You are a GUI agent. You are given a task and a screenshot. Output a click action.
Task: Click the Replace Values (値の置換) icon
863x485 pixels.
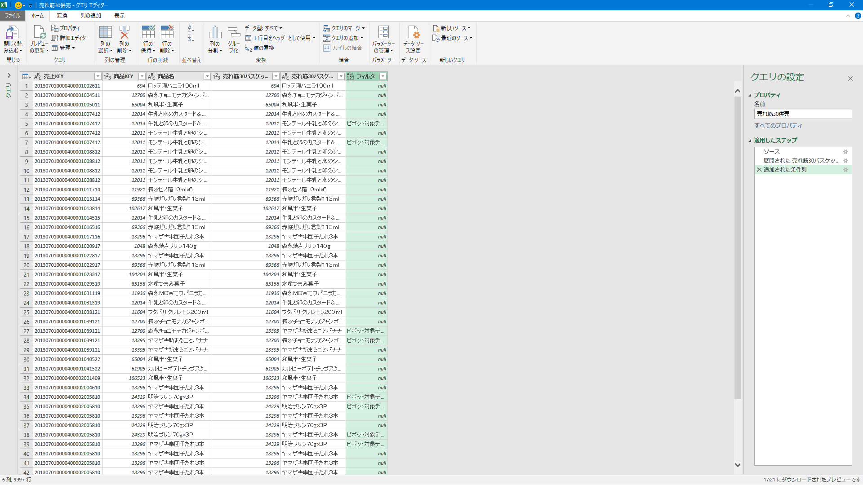[x=249, y=48]
